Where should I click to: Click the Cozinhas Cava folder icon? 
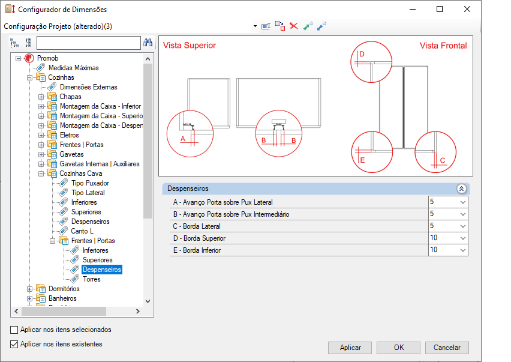(x=52, y=173)
